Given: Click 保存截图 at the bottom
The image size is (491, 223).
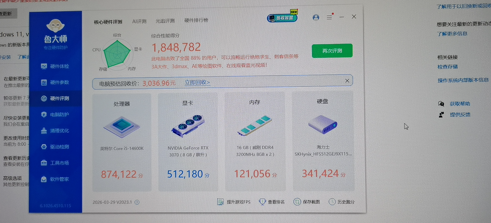Looking at the screenshot, I should [x=306, y=202].
